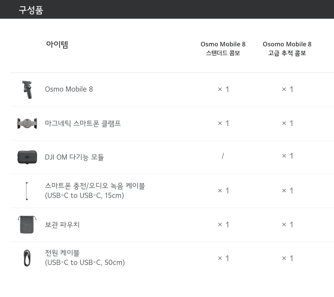Click the 전원 케이블 label

[x=62, y=253]
